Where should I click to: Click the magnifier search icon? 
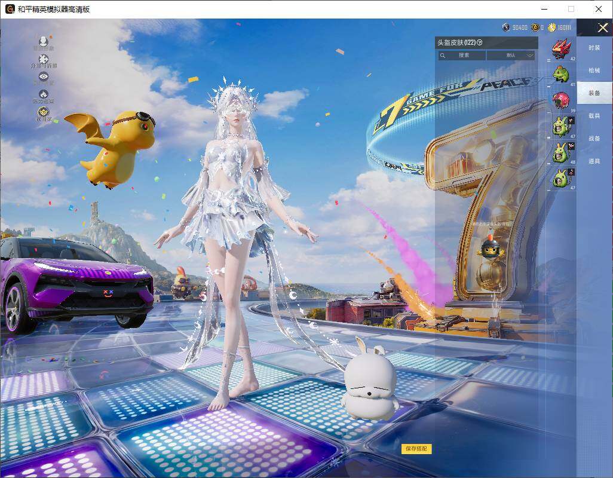tap(443, 56)
